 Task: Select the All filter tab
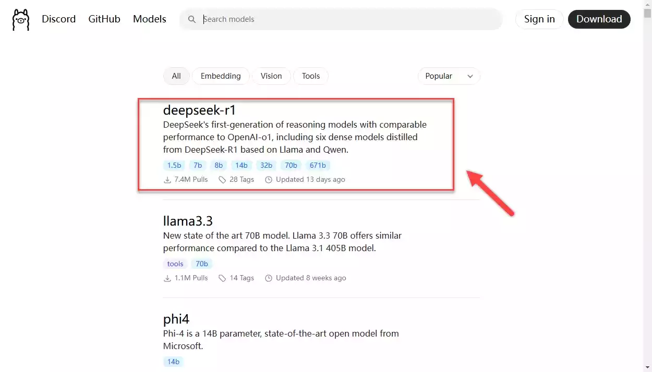click(x=176, y=76)
